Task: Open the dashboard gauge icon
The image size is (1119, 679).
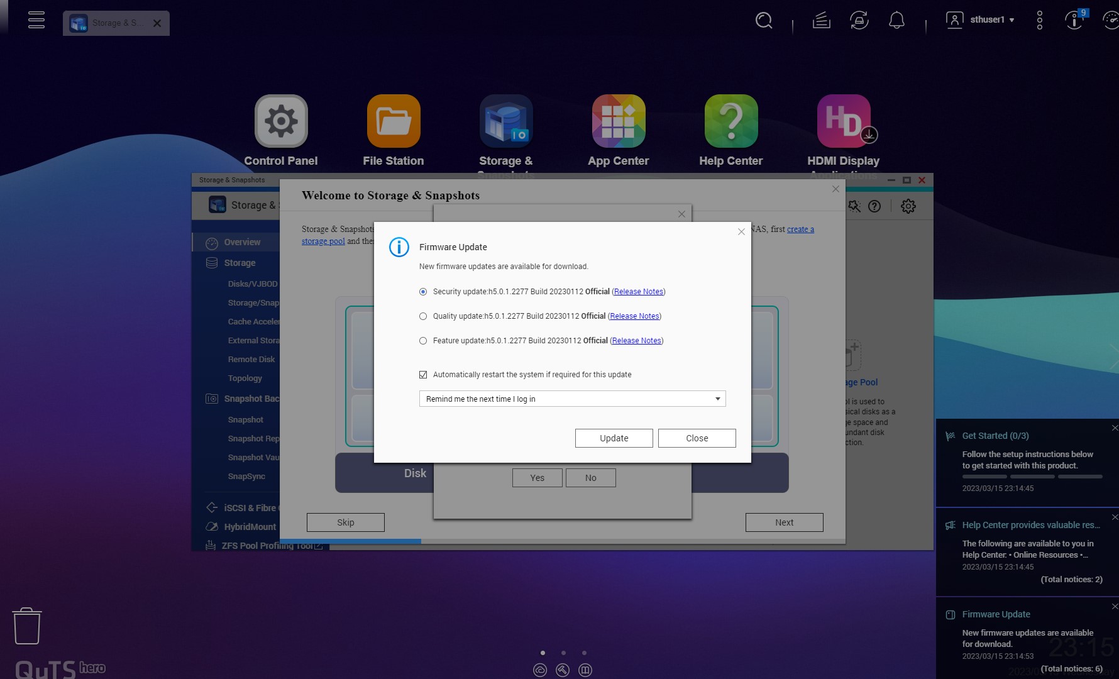Action: coord(1111,20)
